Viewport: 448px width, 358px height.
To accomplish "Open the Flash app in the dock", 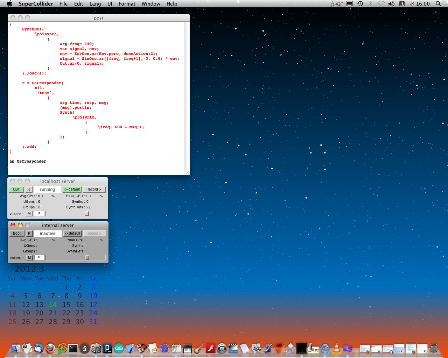I will click(x=210, y=348).
